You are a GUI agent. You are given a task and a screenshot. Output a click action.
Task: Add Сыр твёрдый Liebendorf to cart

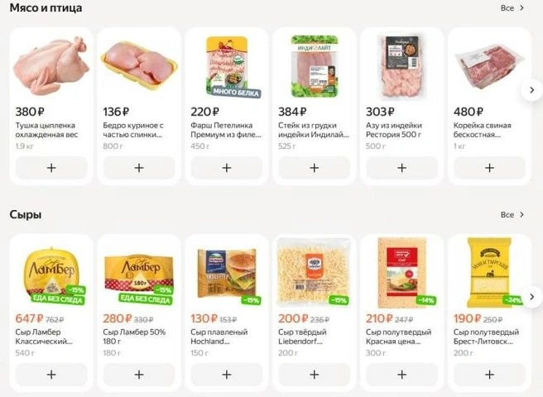tap(314, 374)
